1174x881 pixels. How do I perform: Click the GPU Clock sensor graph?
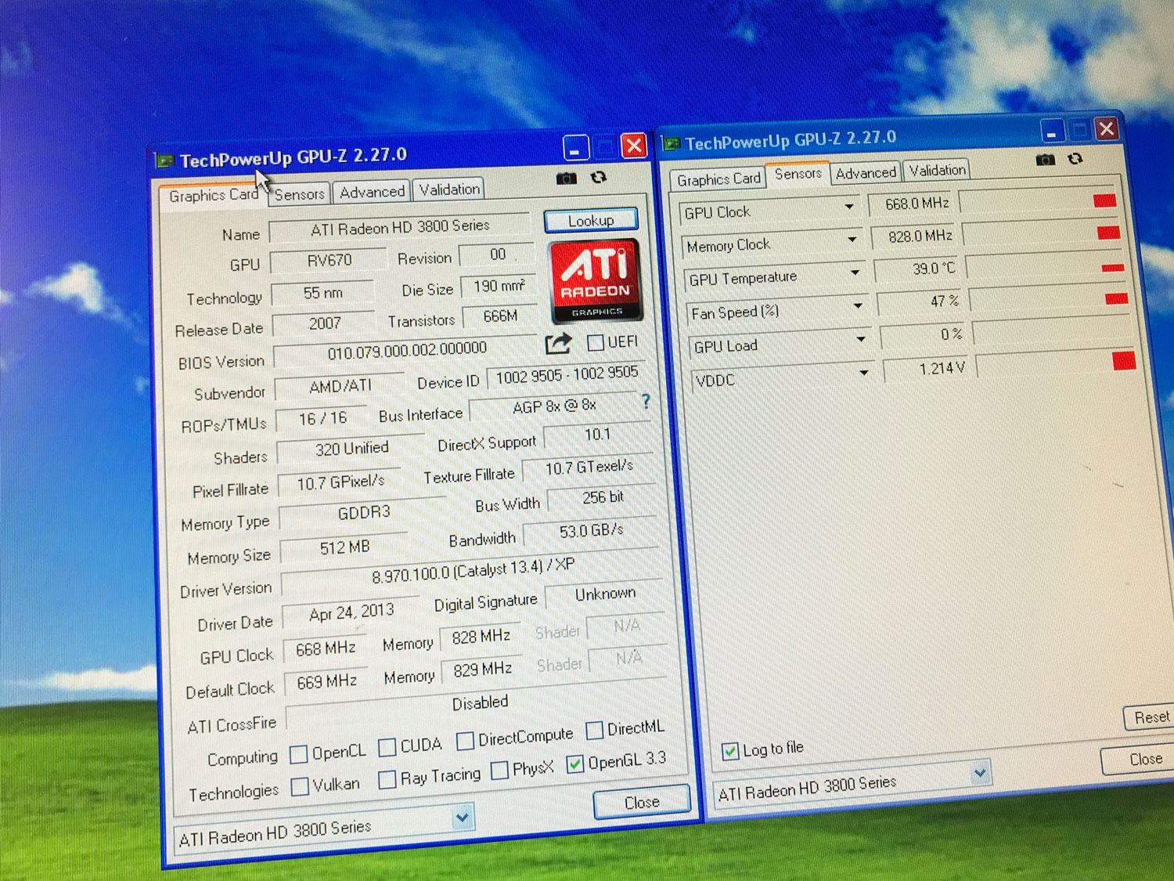tap(1039, 201)
